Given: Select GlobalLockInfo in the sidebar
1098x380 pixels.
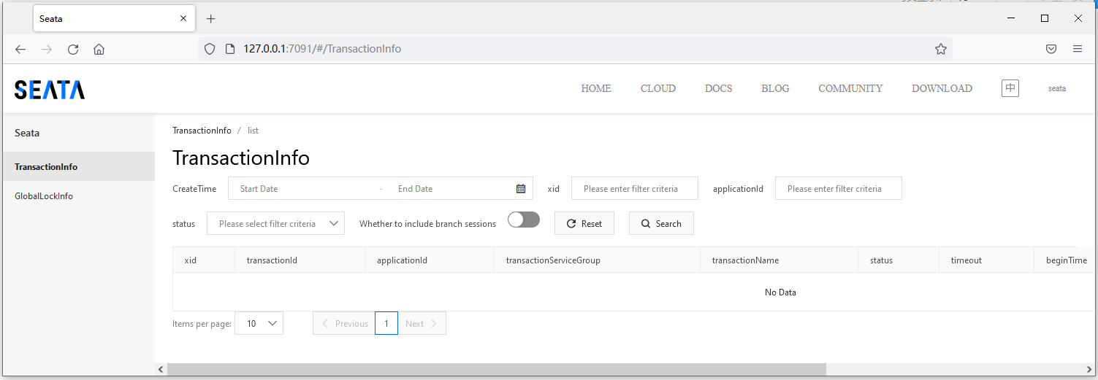Looking at the screenshot, I should pyautogui.click(x=79, y=195).
